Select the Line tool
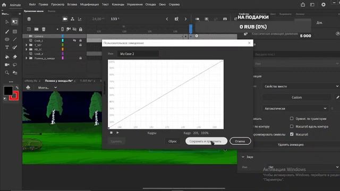340x191 pixels. tap(15, 39)
